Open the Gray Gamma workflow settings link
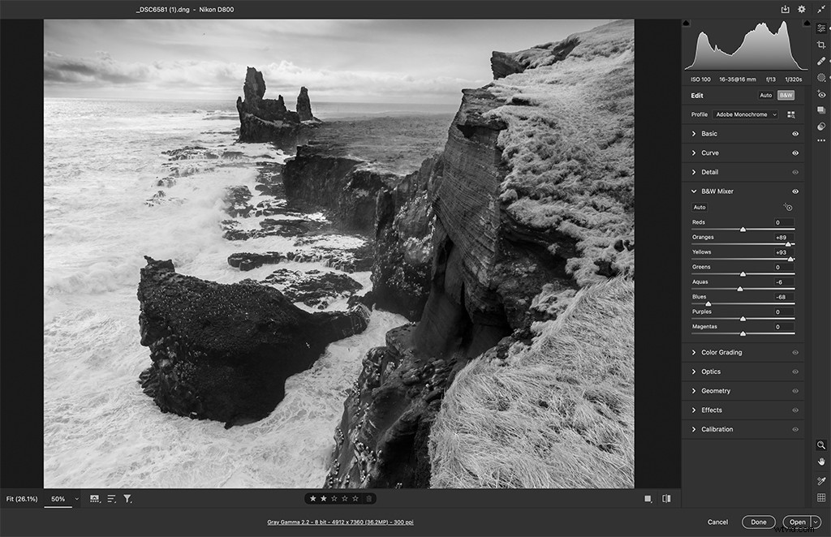This screenshot has height=537, width=831. [341, 522]
